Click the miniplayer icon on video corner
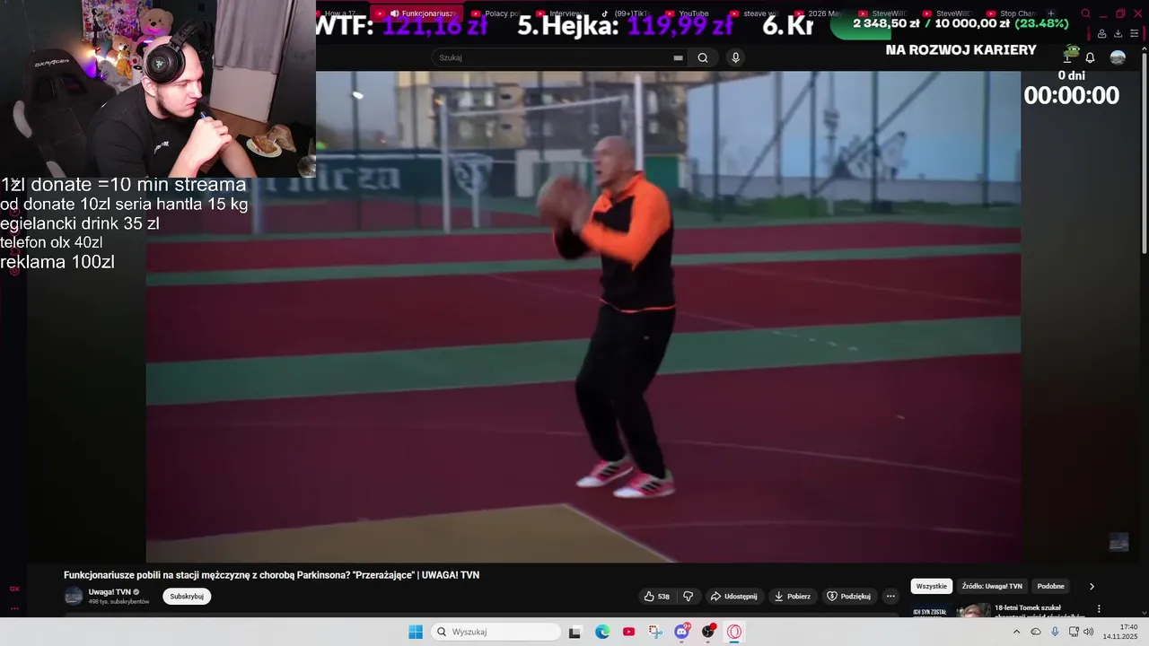The width and height of the screenshot is (1149, 646). pyautogui.click(x=1118, y=541)
